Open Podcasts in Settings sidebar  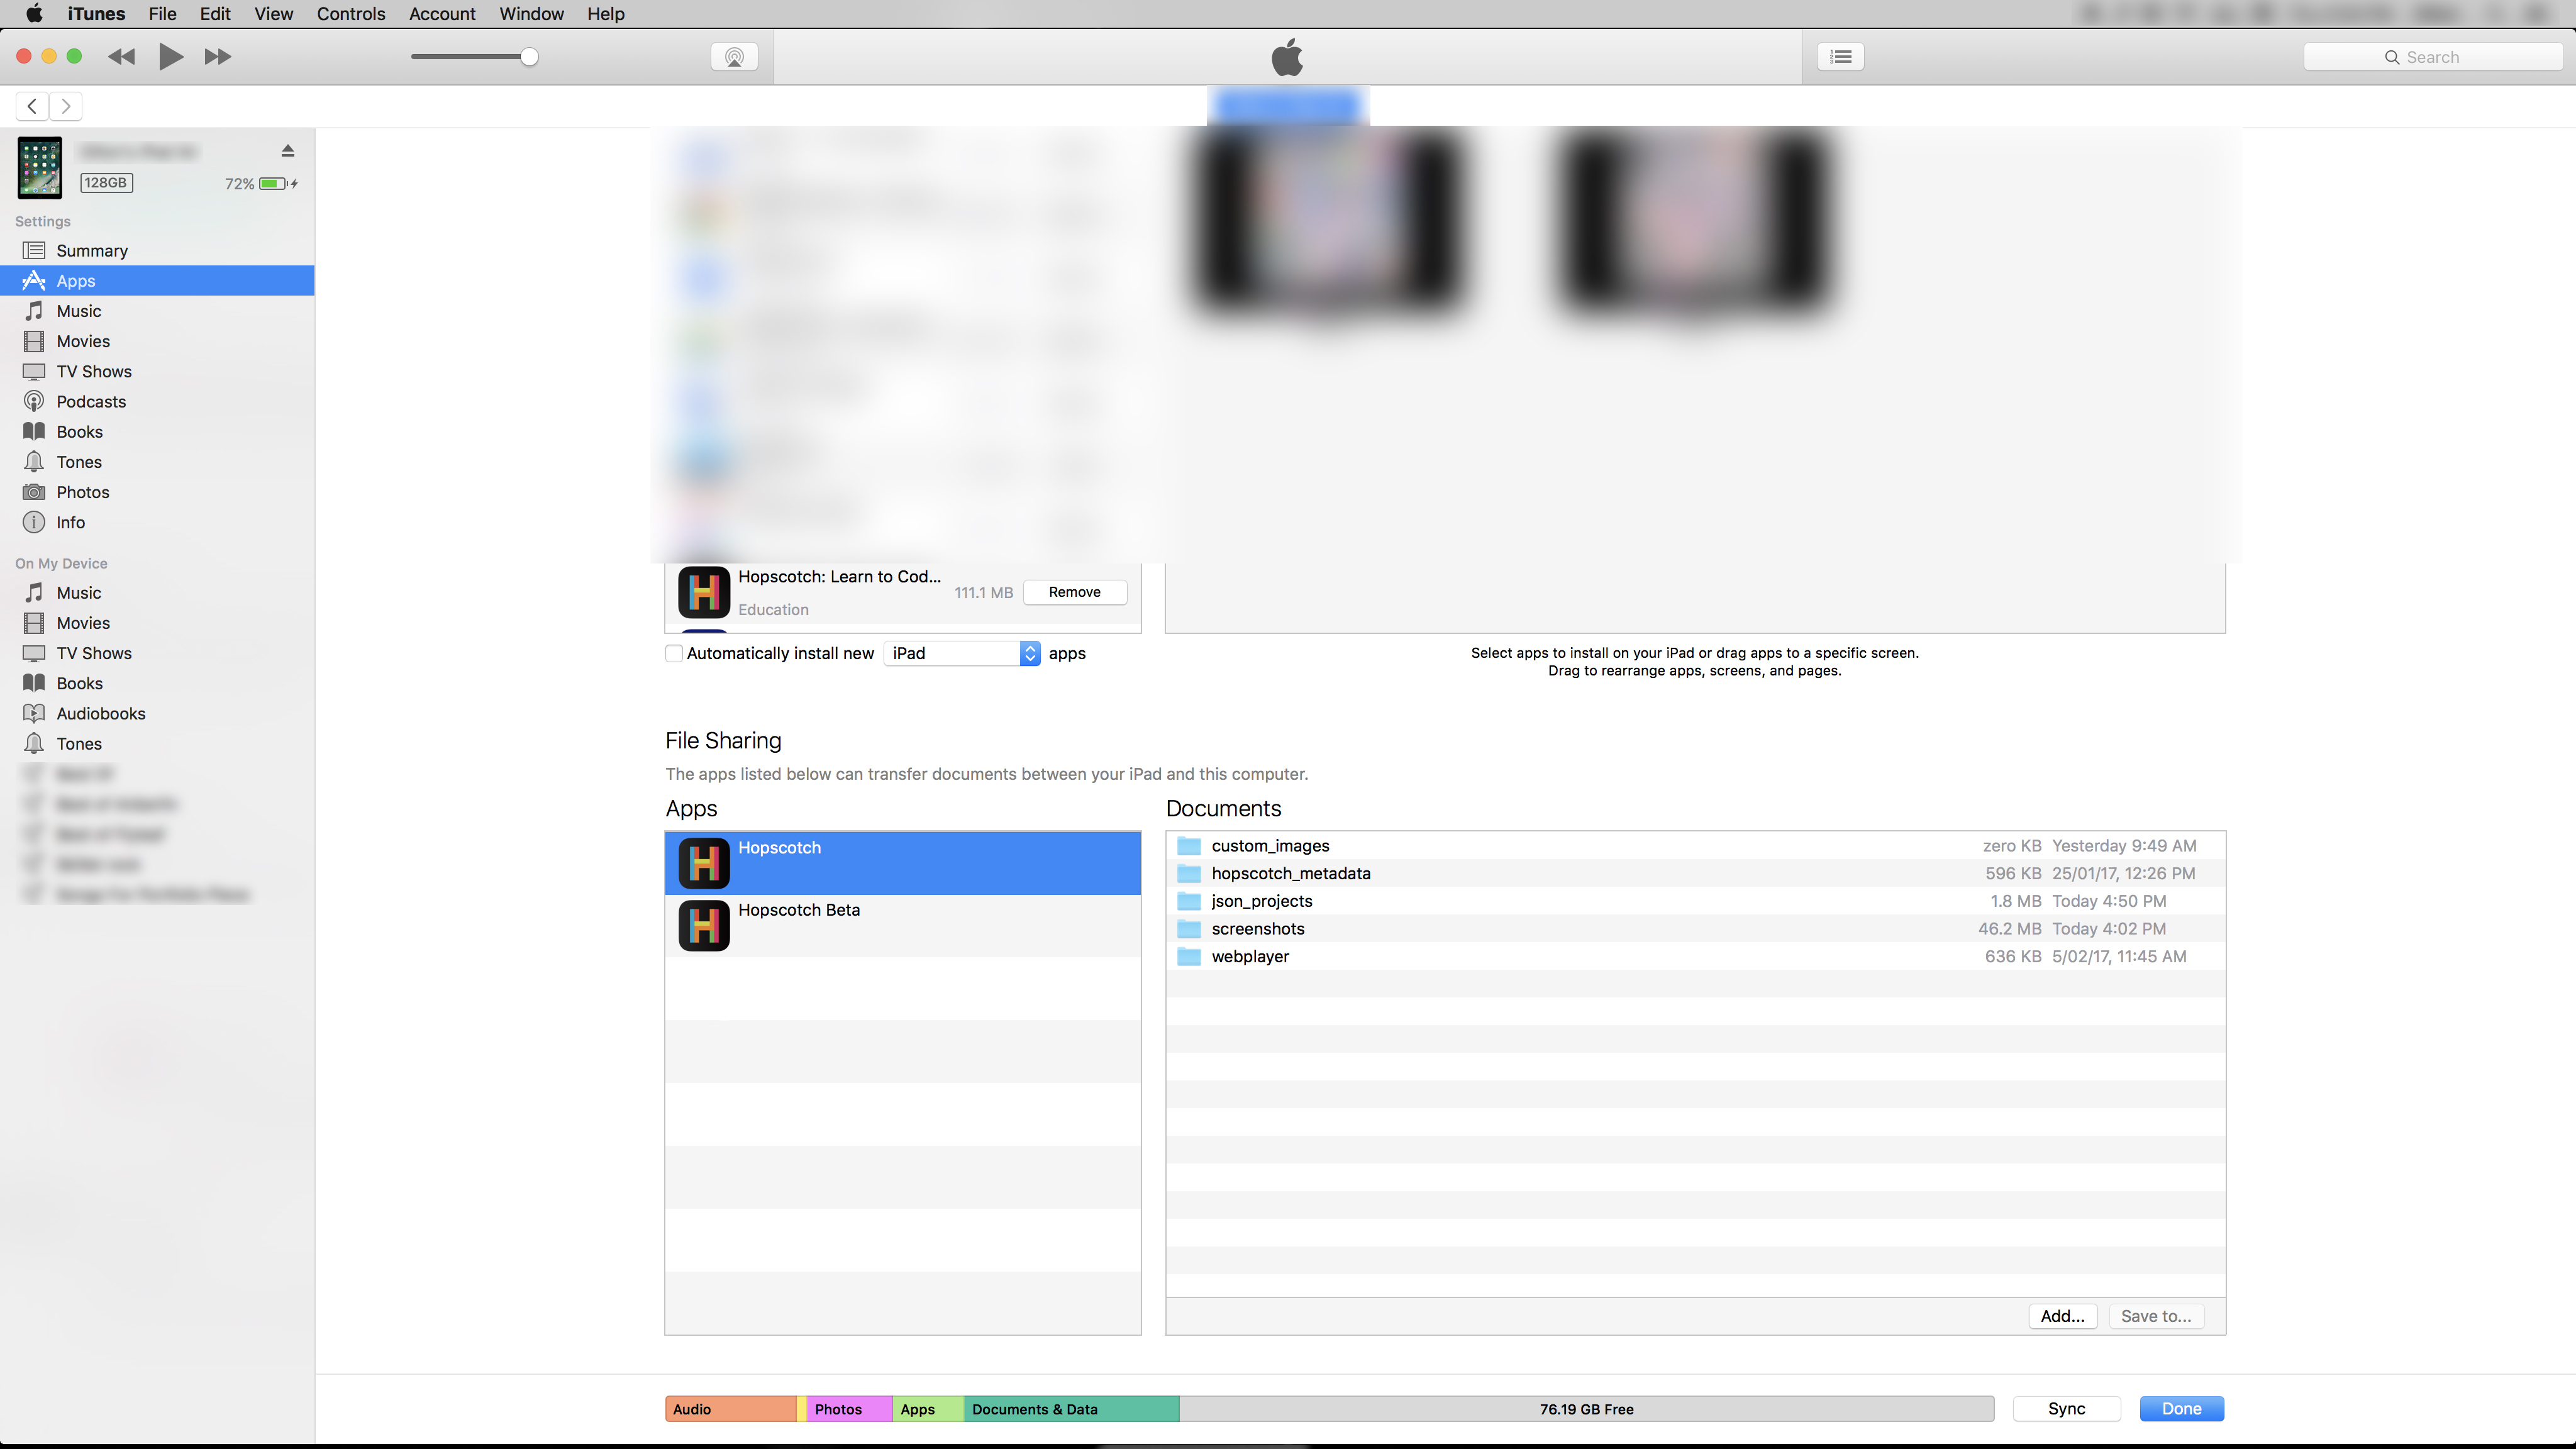pyautogui.click(x=91, y=401)
